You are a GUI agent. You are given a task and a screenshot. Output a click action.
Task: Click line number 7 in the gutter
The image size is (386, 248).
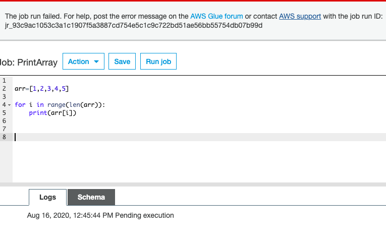[4, 129]
